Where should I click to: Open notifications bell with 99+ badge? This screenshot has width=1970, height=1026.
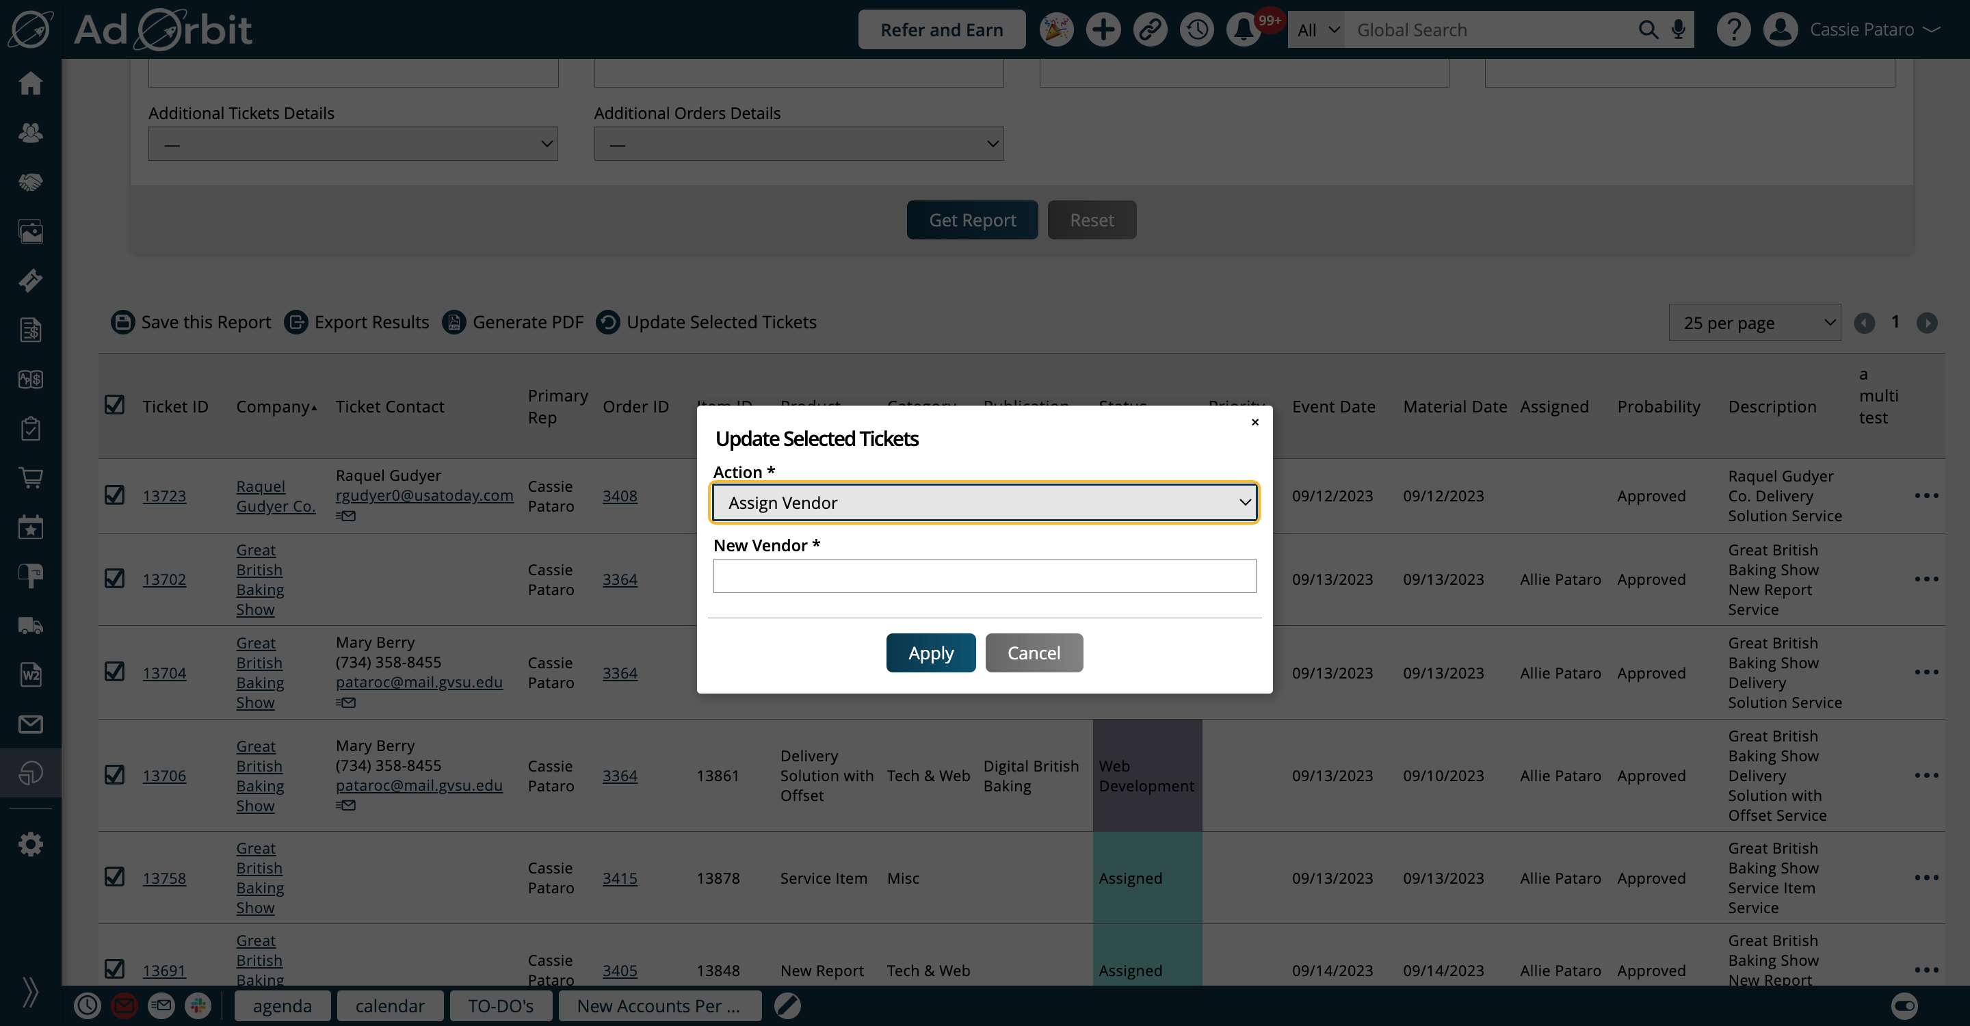[1244, 30]
